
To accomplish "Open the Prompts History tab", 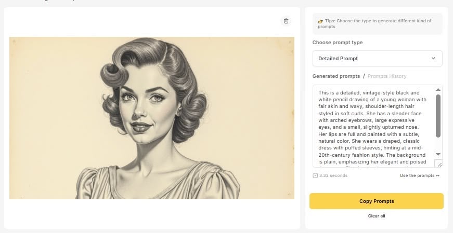I will click(x=387, y=76).
